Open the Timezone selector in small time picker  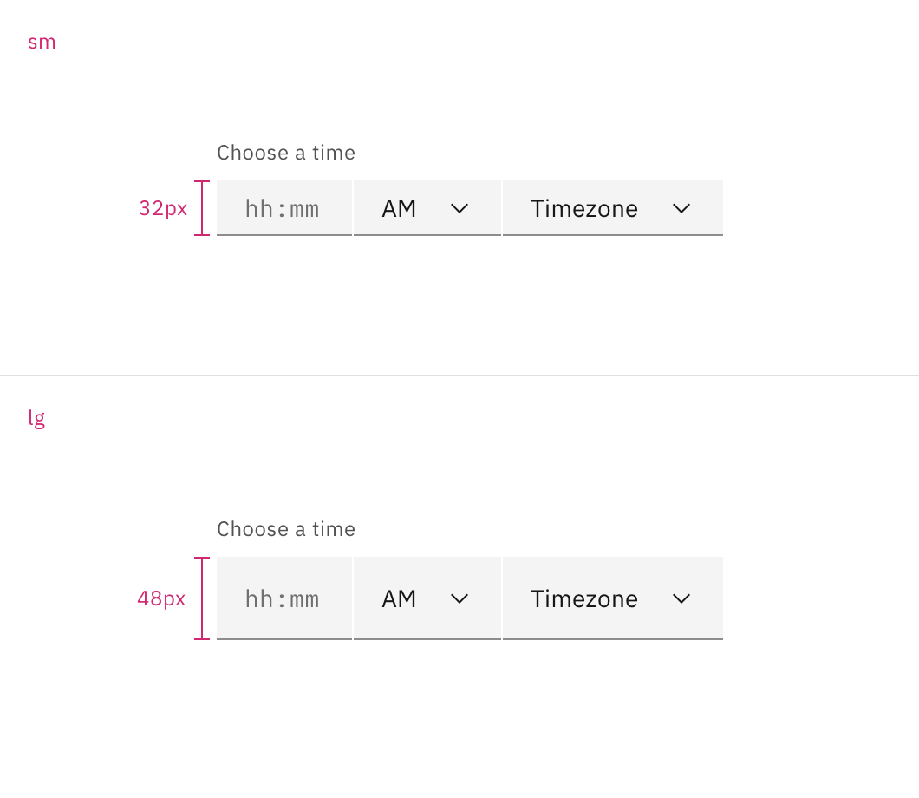613,208
